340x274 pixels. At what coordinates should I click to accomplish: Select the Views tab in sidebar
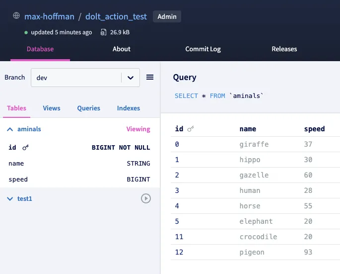[x=52, y=108]
